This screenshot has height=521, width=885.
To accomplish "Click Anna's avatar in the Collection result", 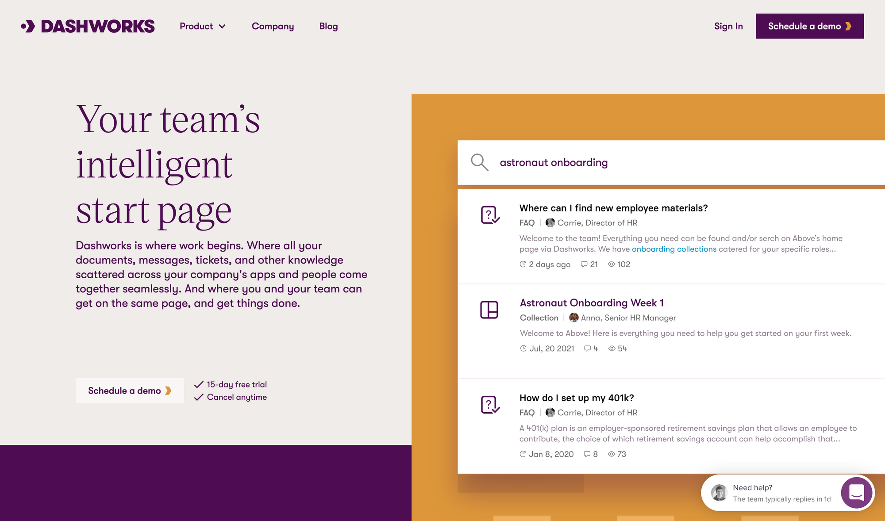I will click(x=573, y=318).
